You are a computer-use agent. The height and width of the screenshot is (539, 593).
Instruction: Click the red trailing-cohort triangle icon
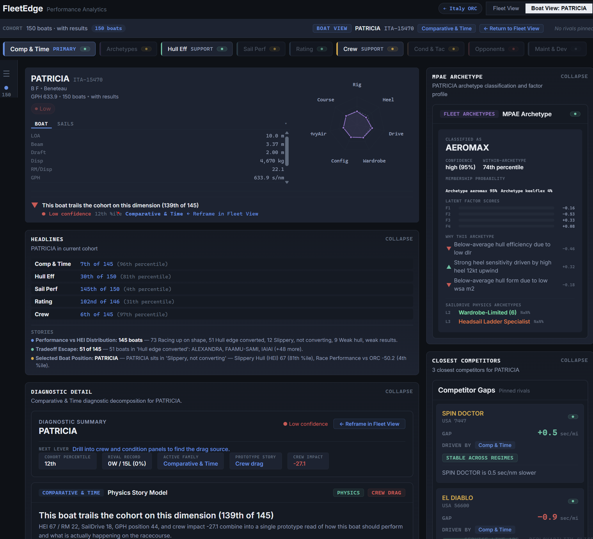pyautogui.click(x=35, y=205)
